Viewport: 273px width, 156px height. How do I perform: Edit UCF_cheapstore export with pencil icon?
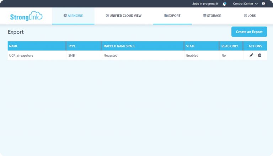click(251, 55)
